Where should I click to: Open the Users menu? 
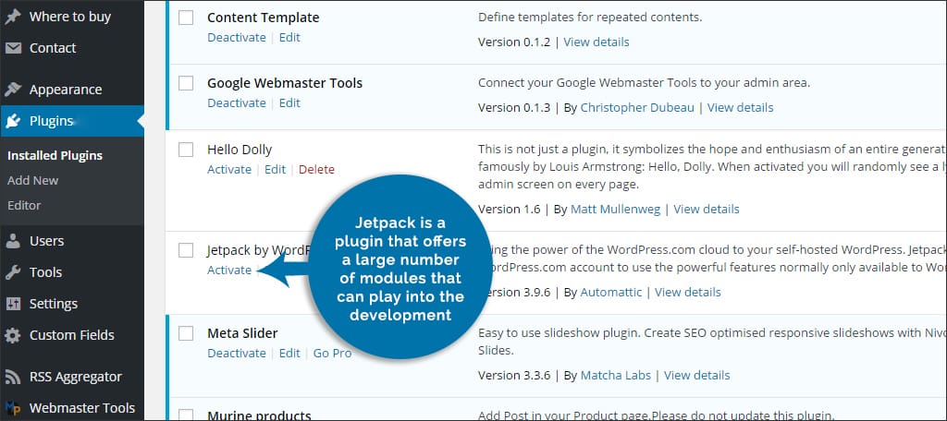(x=46, y=241)
